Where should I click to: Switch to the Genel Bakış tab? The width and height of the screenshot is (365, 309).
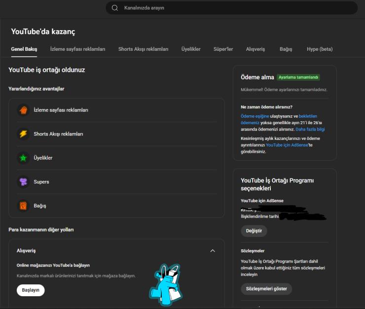[24, 49]
